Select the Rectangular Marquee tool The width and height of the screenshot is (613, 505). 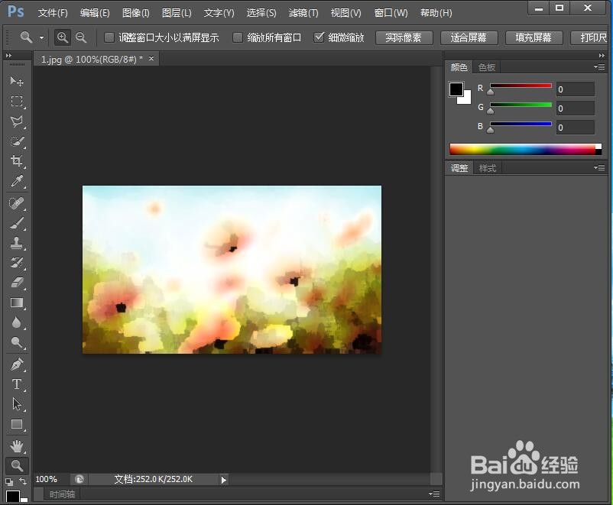click(16, 102)
